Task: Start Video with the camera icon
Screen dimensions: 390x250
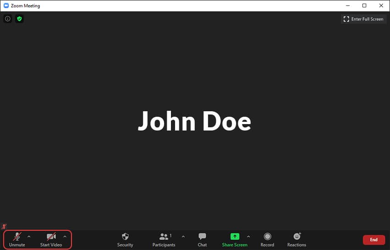Action: (x=51, y=239)
